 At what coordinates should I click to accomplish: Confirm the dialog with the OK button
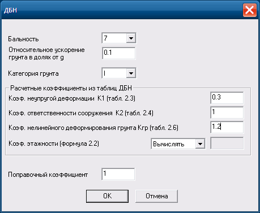pos(107,196)
